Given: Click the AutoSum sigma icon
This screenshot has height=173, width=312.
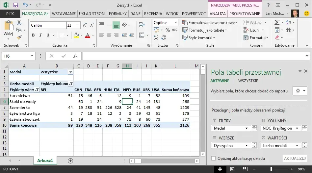Looking at the screenshot, I should (x=277, y=22).
